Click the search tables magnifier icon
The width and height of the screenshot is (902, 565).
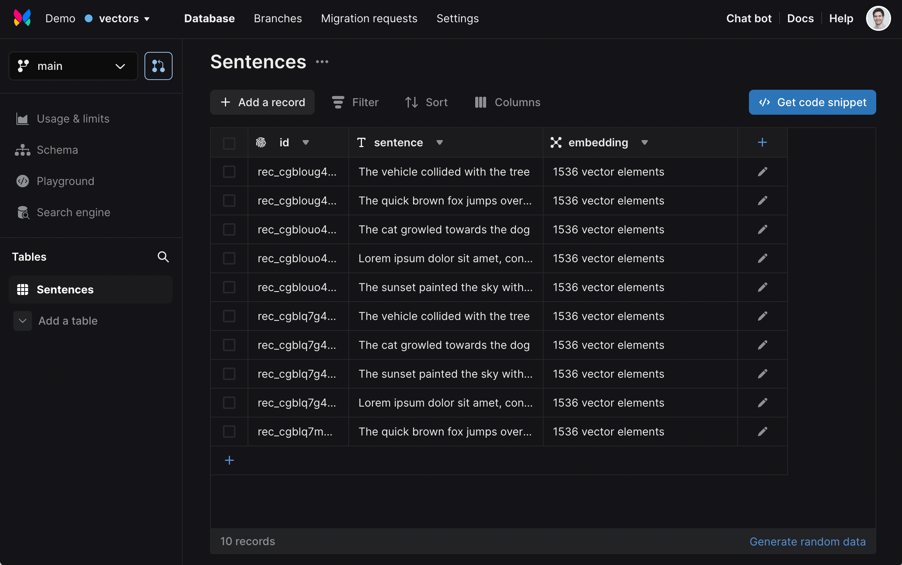(x=163, y=257)
